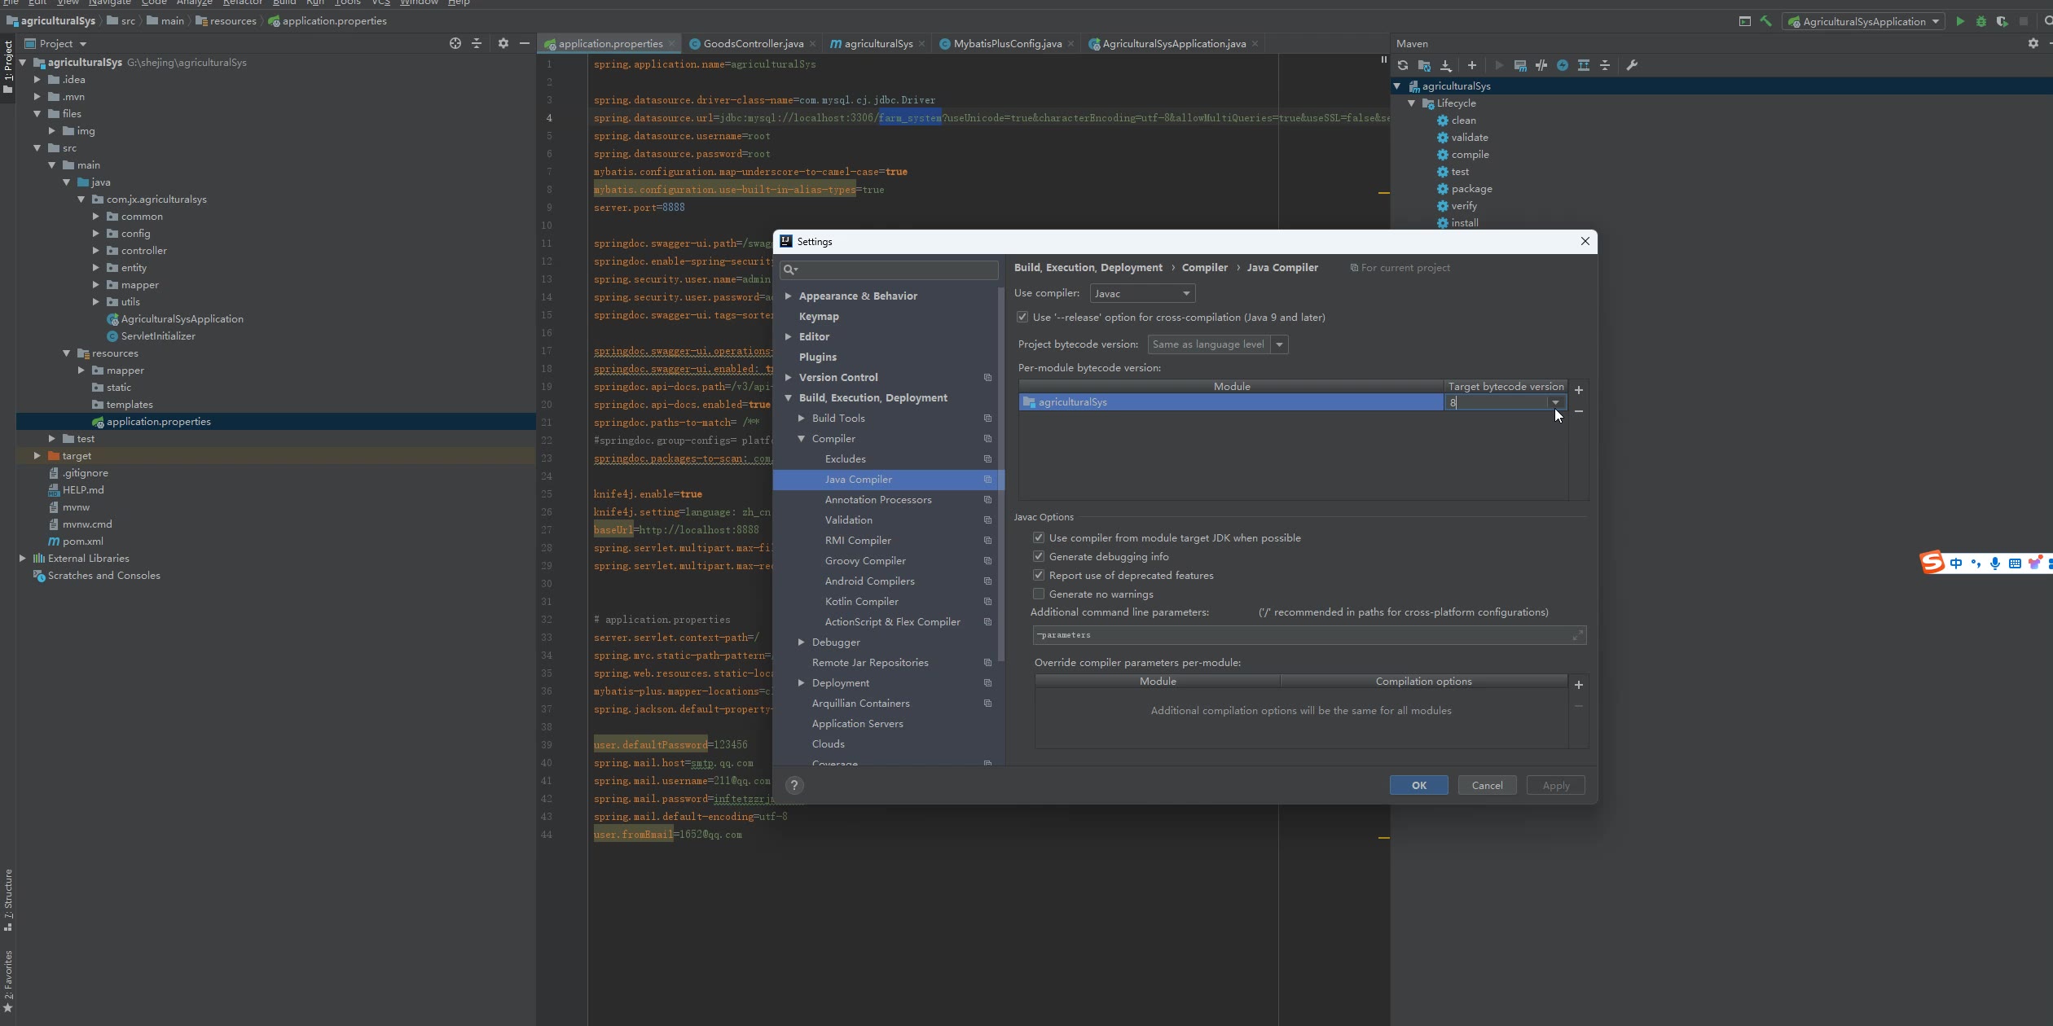This screenshot has height=1026, width=2053.
Task: Toggle Generate debugging info checkbox
Action: [1039, 556]
